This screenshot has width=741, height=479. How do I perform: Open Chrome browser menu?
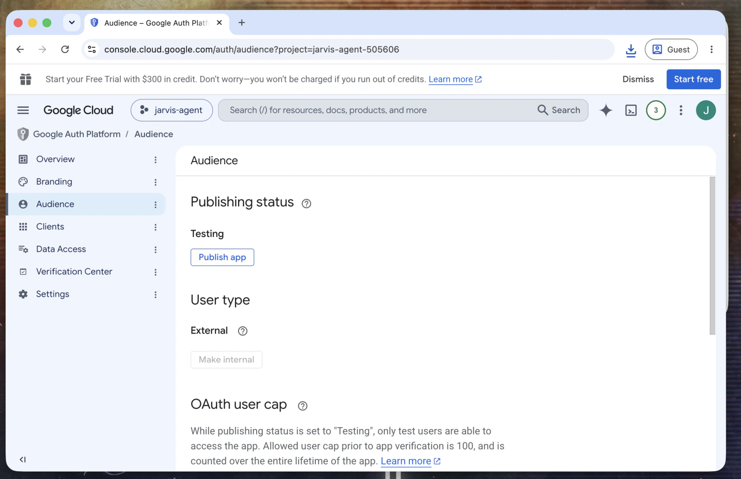coord(711,50)
